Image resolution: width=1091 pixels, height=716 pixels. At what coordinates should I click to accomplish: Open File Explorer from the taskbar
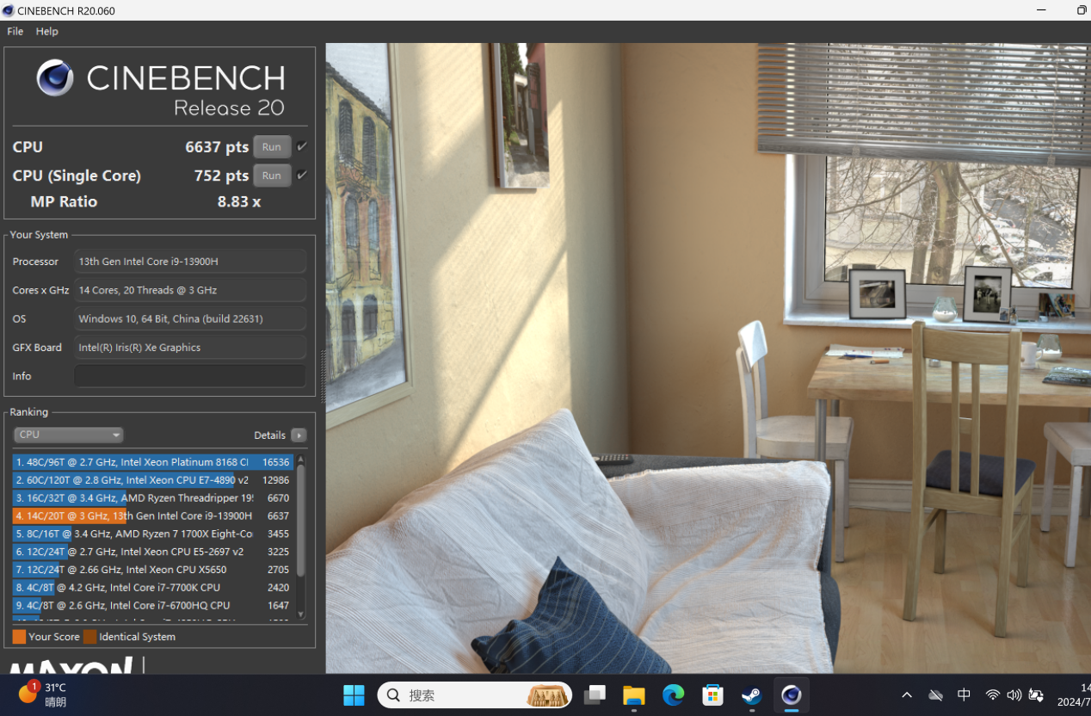click(x=634, y=695)
